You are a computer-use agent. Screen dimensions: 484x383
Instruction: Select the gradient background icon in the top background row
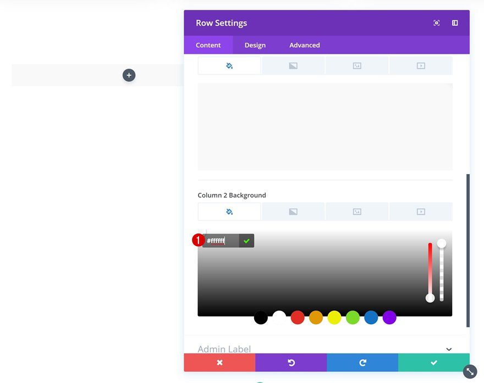[293, 65]
